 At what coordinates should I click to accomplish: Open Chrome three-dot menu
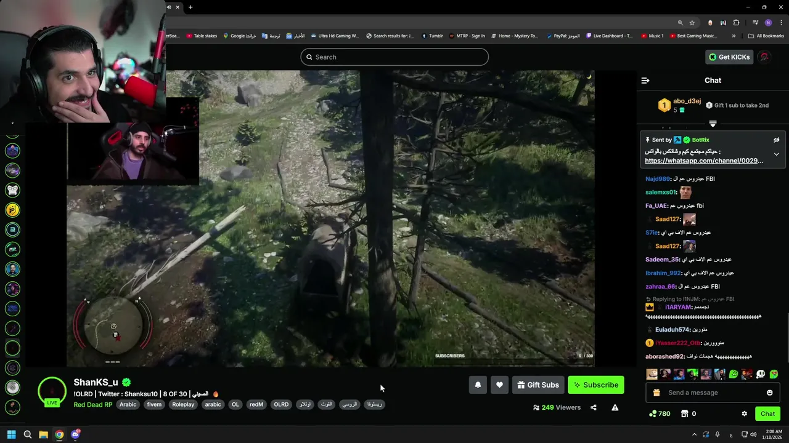(x=780, y=23)
